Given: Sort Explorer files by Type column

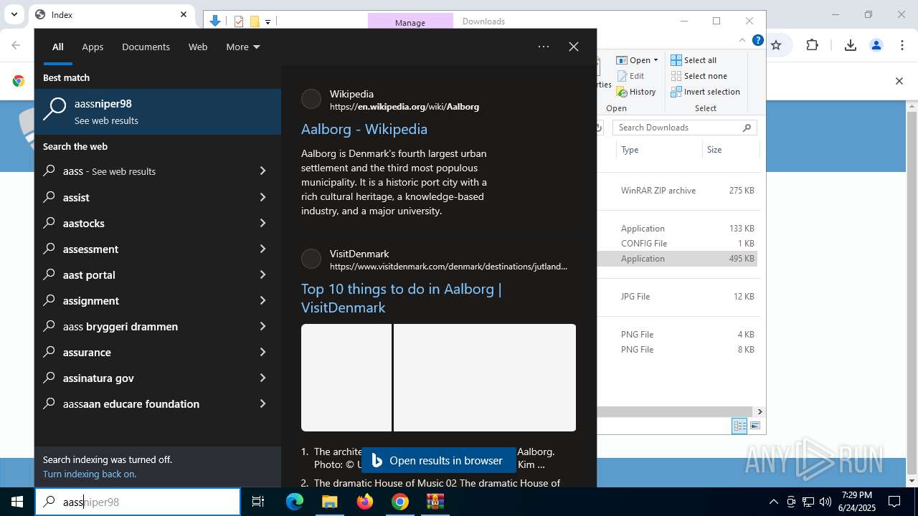Looking at the screenshot, I should coord(658,150).
